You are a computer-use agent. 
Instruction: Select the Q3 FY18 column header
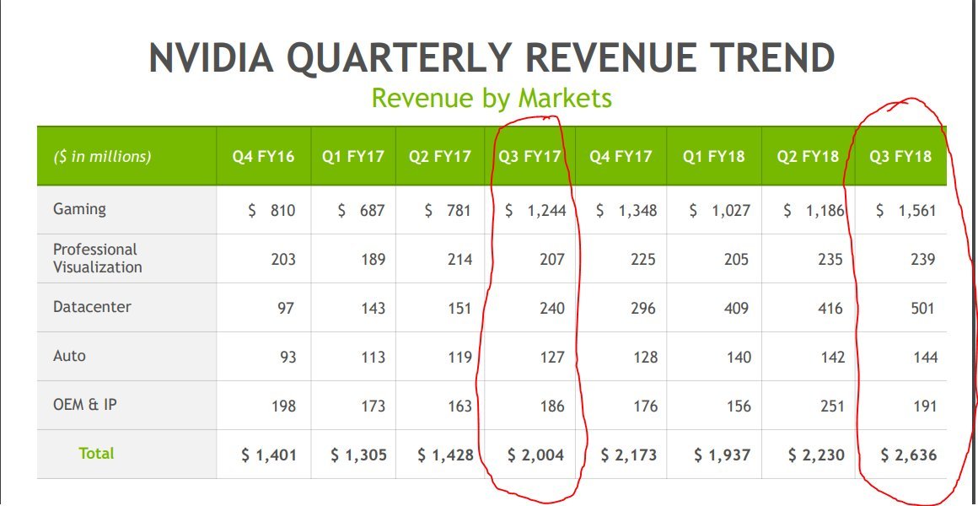[x=900, y=156]
